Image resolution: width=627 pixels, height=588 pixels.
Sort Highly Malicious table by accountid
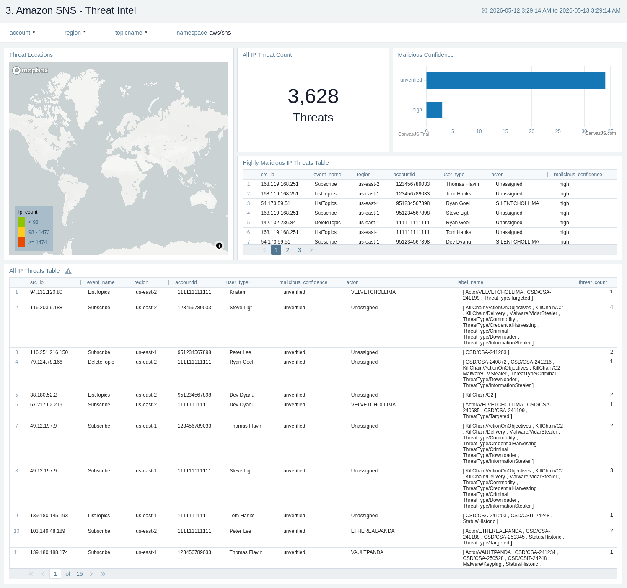point(404,175)
